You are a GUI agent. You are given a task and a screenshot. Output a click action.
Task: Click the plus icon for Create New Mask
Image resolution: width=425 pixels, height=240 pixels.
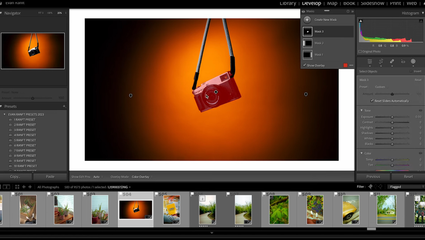[x=307, y=20]
